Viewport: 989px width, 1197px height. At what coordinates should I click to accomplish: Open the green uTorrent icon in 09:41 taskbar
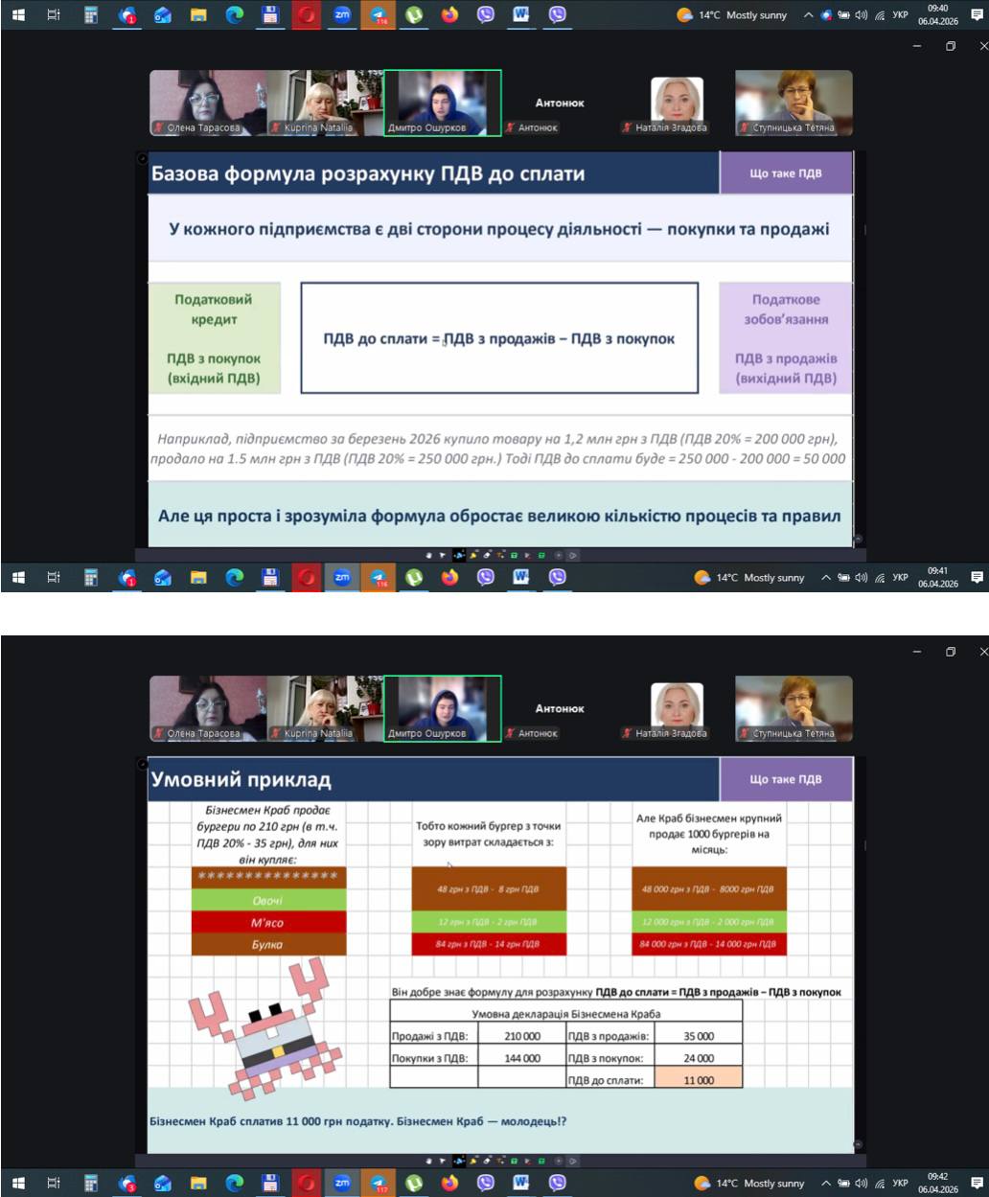[414, 577]
